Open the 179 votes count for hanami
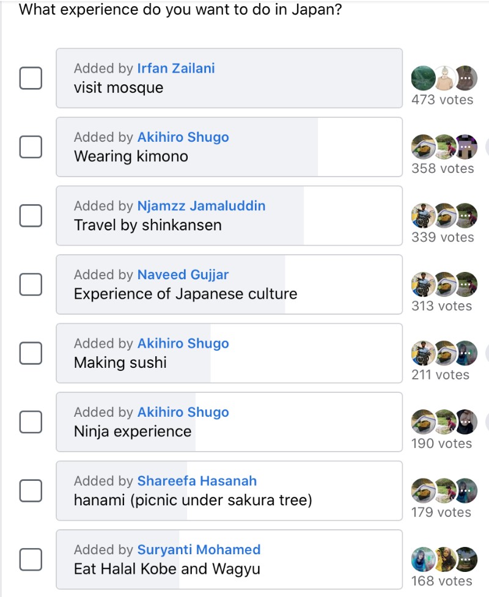 pos(441,512)
